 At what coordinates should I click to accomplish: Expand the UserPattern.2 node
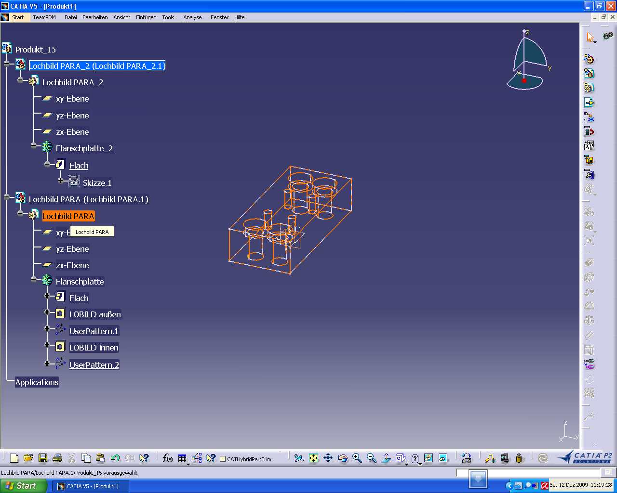click(47, 363)
